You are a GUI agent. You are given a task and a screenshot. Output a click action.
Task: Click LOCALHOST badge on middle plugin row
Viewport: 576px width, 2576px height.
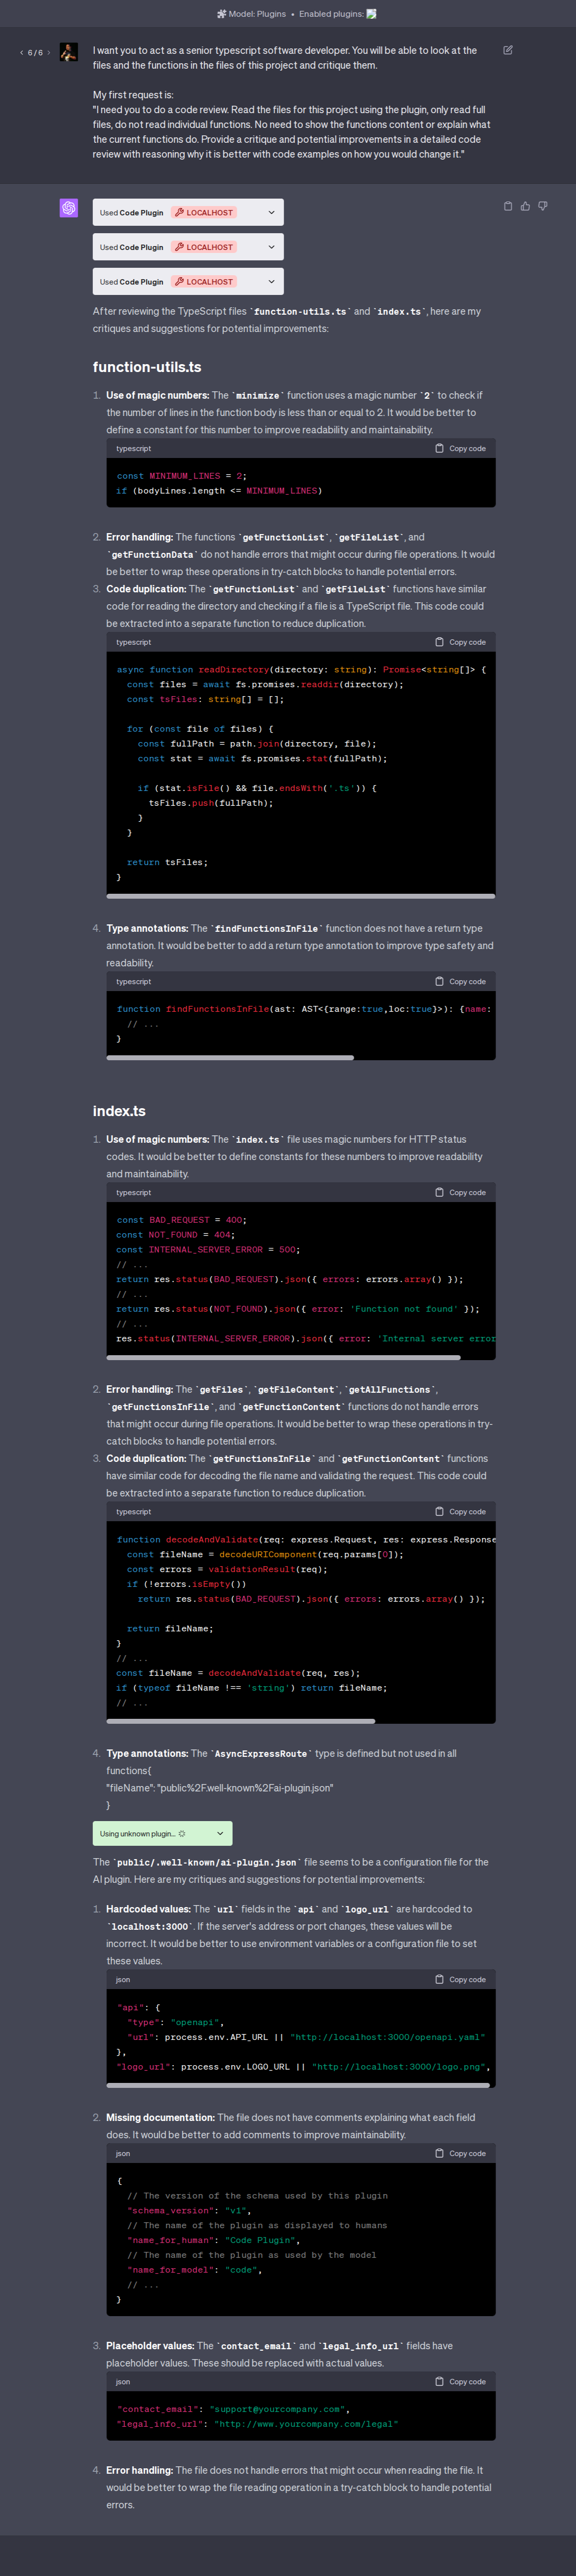204,247
